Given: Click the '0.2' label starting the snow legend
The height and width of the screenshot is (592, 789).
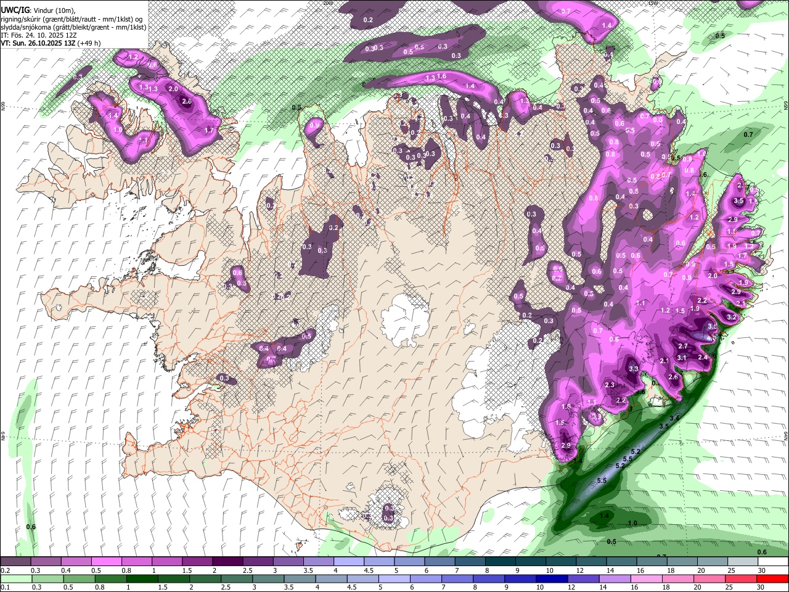Looking at the screenshot, I should [5, 570].
